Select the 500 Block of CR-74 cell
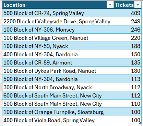 click(58, 13)
